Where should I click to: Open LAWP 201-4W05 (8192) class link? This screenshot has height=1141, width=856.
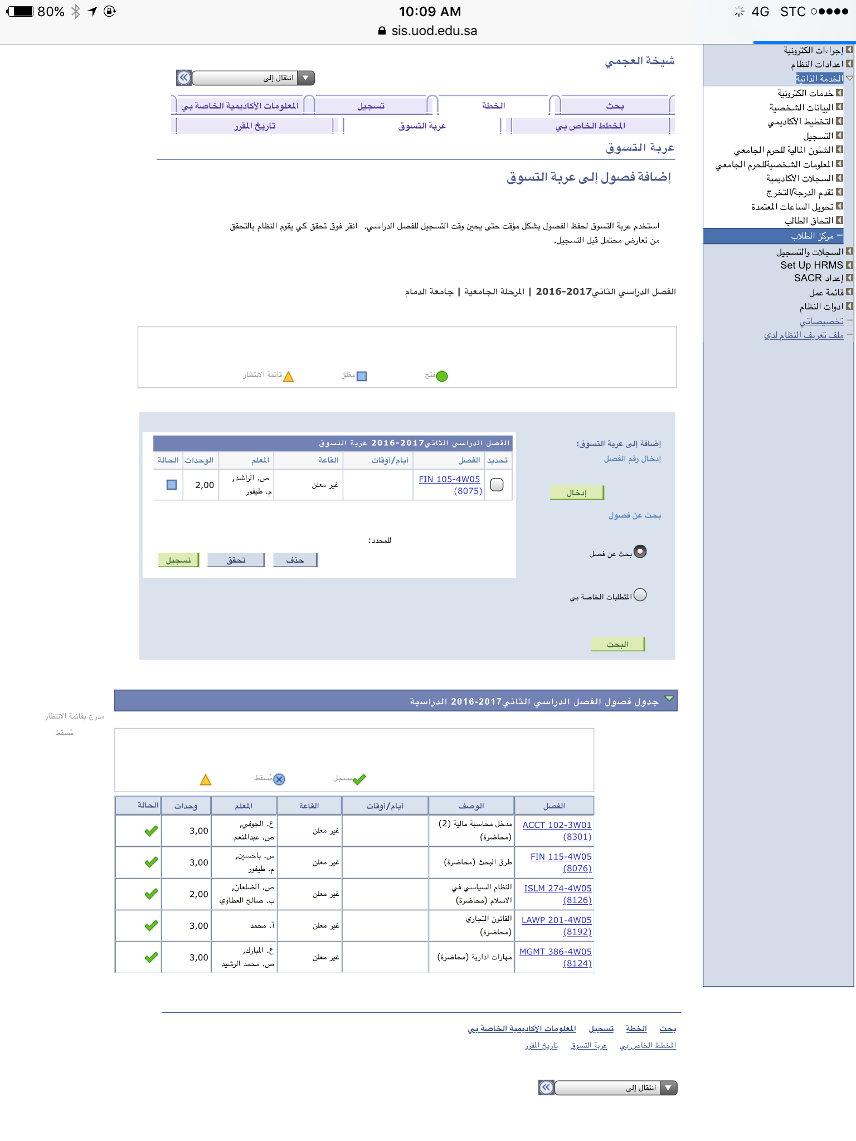pyautogui.click(x=556, y=925)
